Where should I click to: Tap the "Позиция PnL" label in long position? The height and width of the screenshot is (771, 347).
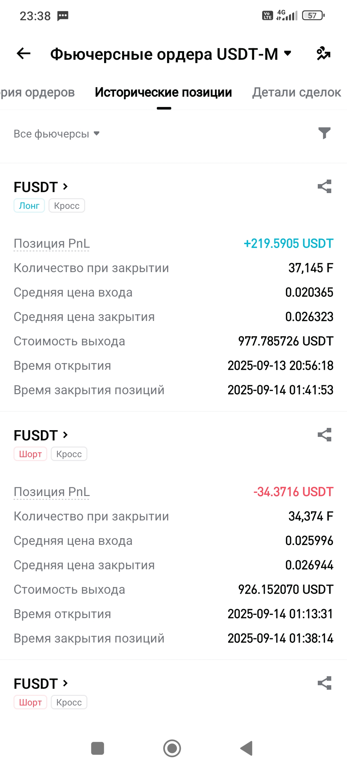[51, 244]
